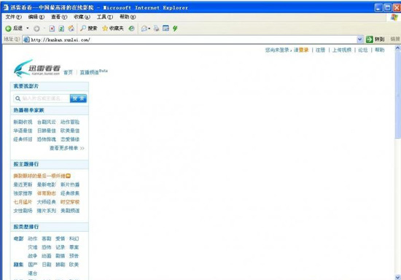Open the Favorites star button
Viewport: 401px width, 280px height.
[x=112, y=28]
